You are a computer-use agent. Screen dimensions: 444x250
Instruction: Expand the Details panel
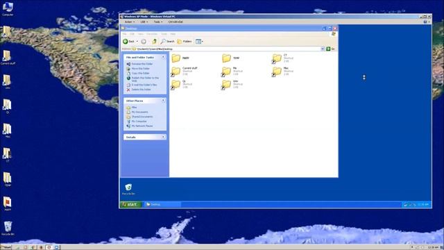click(163, 137)
